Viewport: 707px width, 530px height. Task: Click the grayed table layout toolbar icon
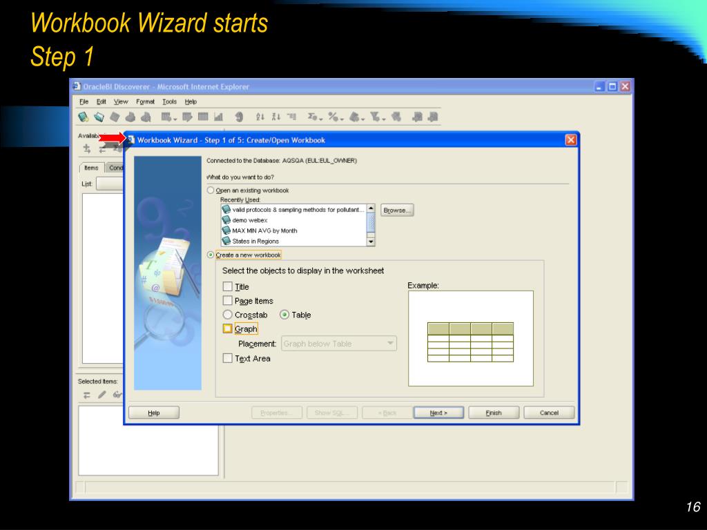203,117
